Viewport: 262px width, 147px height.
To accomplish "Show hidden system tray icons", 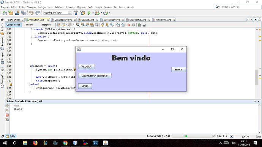I will click(x=220, y=143).
